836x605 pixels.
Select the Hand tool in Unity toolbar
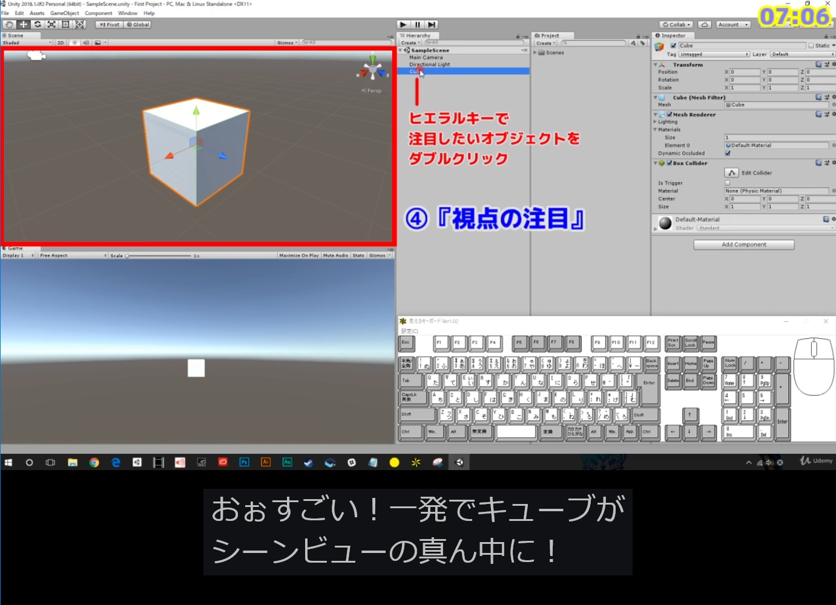[9, 25]
